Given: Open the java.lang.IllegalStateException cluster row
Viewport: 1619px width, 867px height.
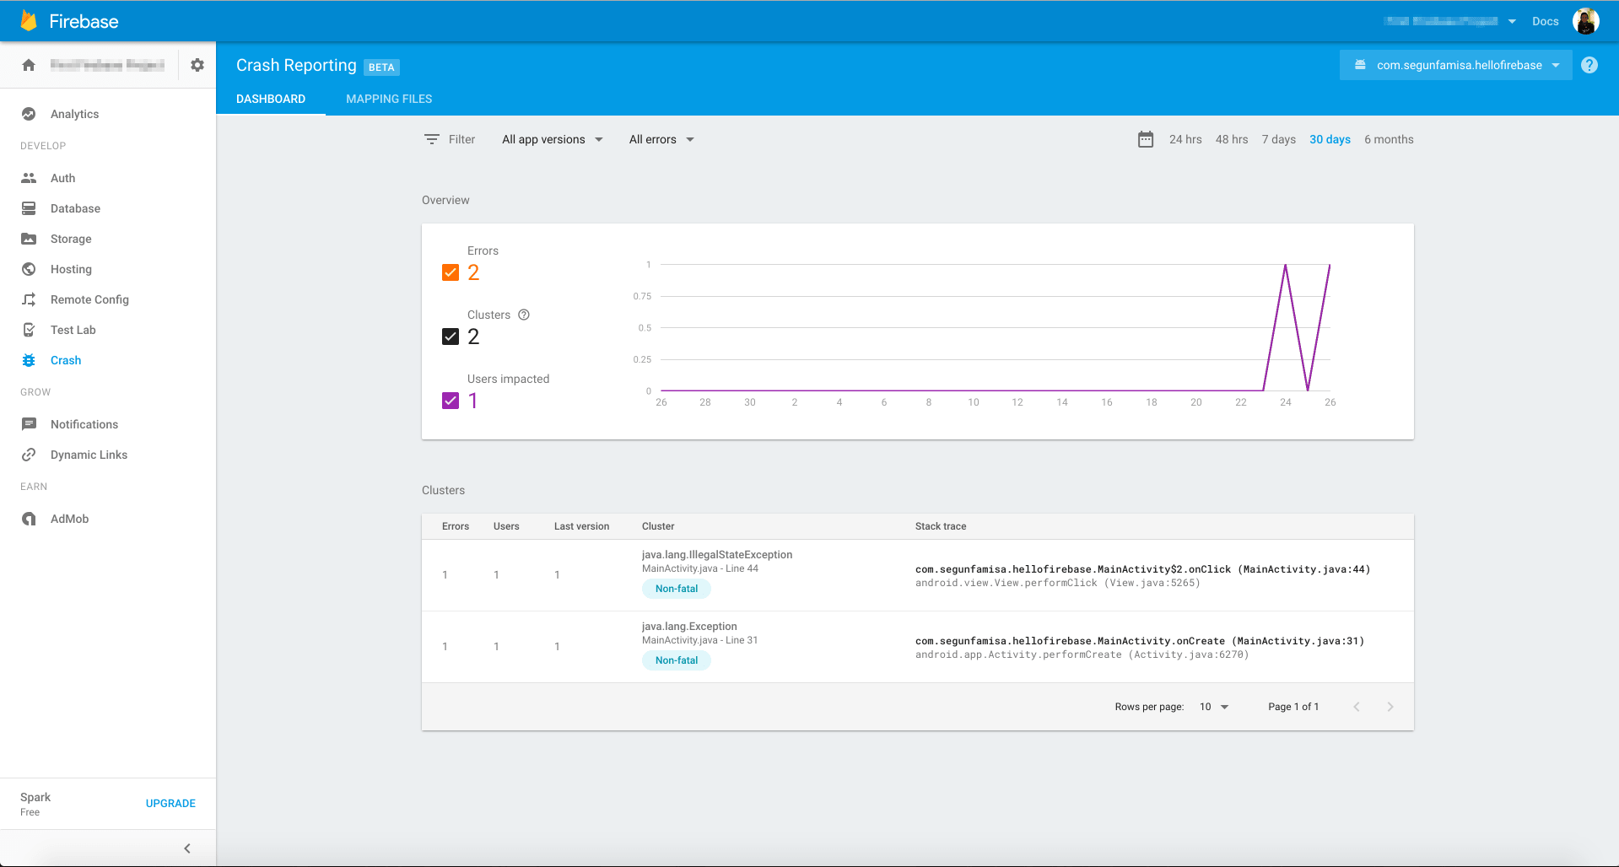Looking at the screenshot, I should click(x=918, y=575).
